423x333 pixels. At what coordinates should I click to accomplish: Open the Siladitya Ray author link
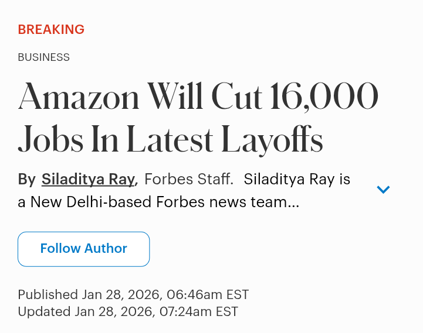coord(89,179)
